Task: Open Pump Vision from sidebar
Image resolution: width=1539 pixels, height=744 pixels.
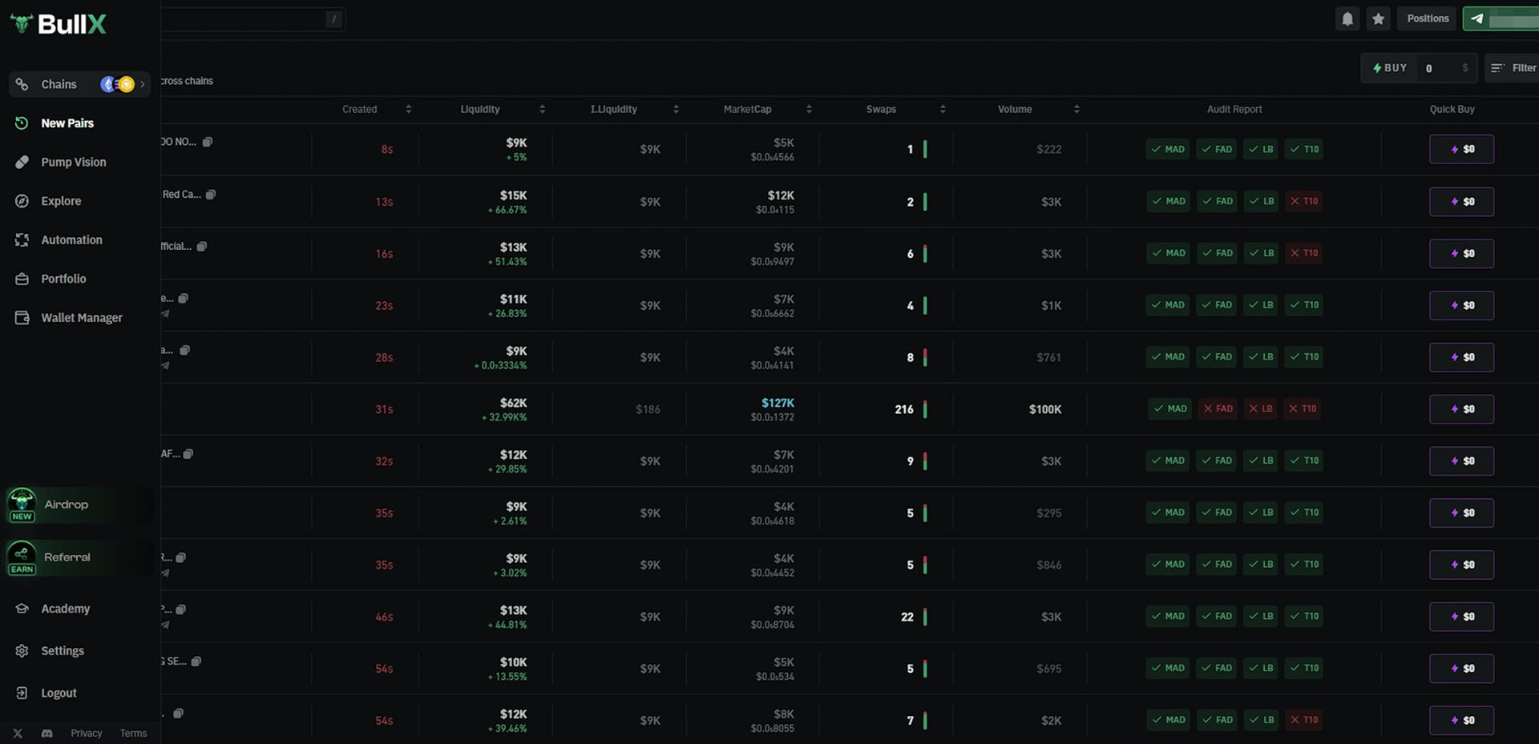Action: point(73,162)
